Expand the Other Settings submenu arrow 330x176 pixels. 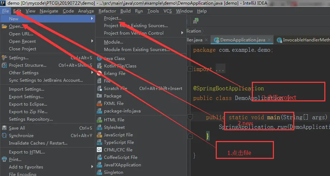[92, 72]
